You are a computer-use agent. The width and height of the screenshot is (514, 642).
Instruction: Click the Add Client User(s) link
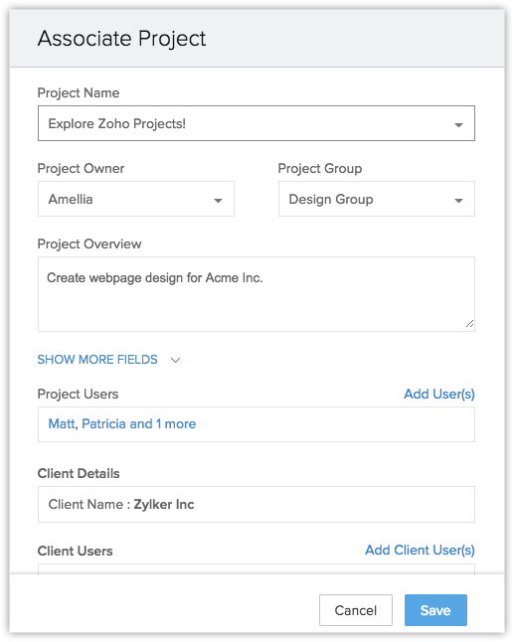pos(420,550)
